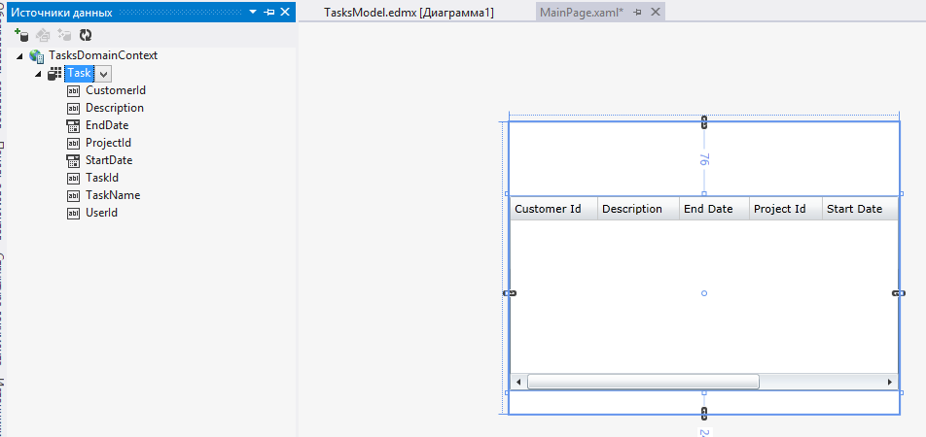This screenshot has height=437, width=926.
Task: Select the TasksDomainContext tree item
Action: coord(103,55)
